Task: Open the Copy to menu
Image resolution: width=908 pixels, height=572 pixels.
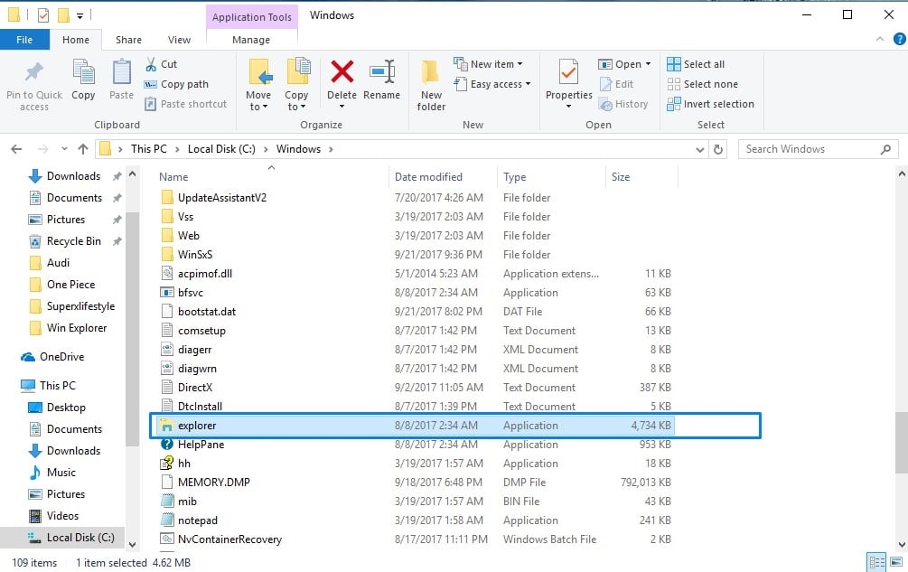Action: tap(296, 85)
